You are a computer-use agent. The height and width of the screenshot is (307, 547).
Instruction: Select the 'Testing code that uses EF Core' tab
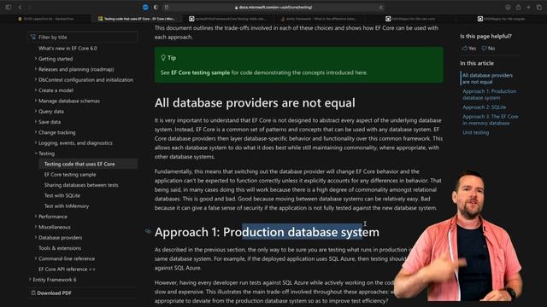coord(137,19)
